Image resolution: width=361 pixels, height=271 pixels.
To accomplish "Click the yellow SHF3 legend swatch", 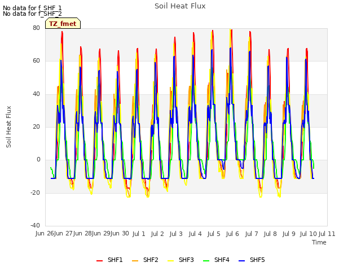I will click(x=170, y=260).
